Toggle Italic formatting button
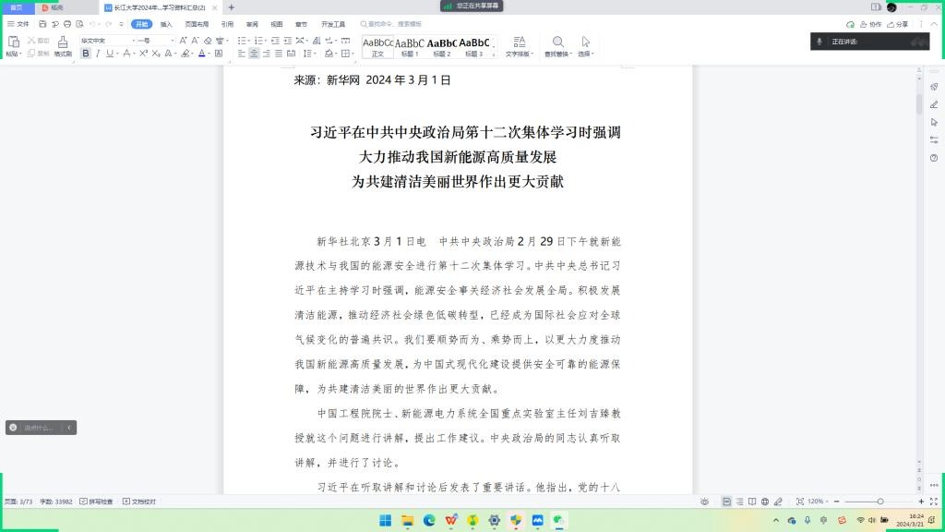The height and width of the screenshot is (532, 945). pos(98,54)
